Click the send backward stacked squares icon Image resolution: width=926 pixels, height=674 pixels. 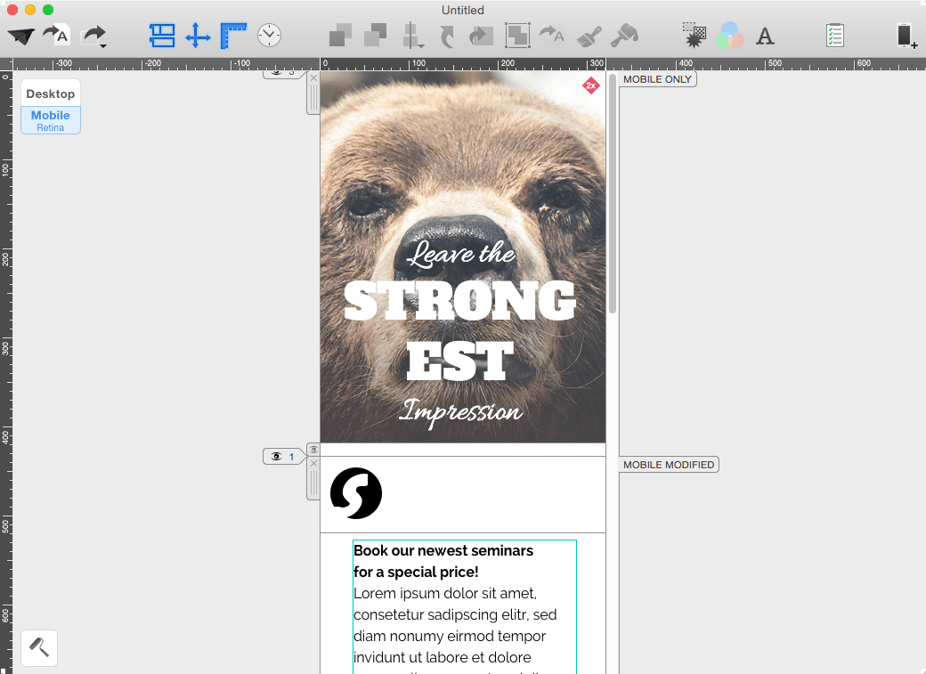point(376,36)
